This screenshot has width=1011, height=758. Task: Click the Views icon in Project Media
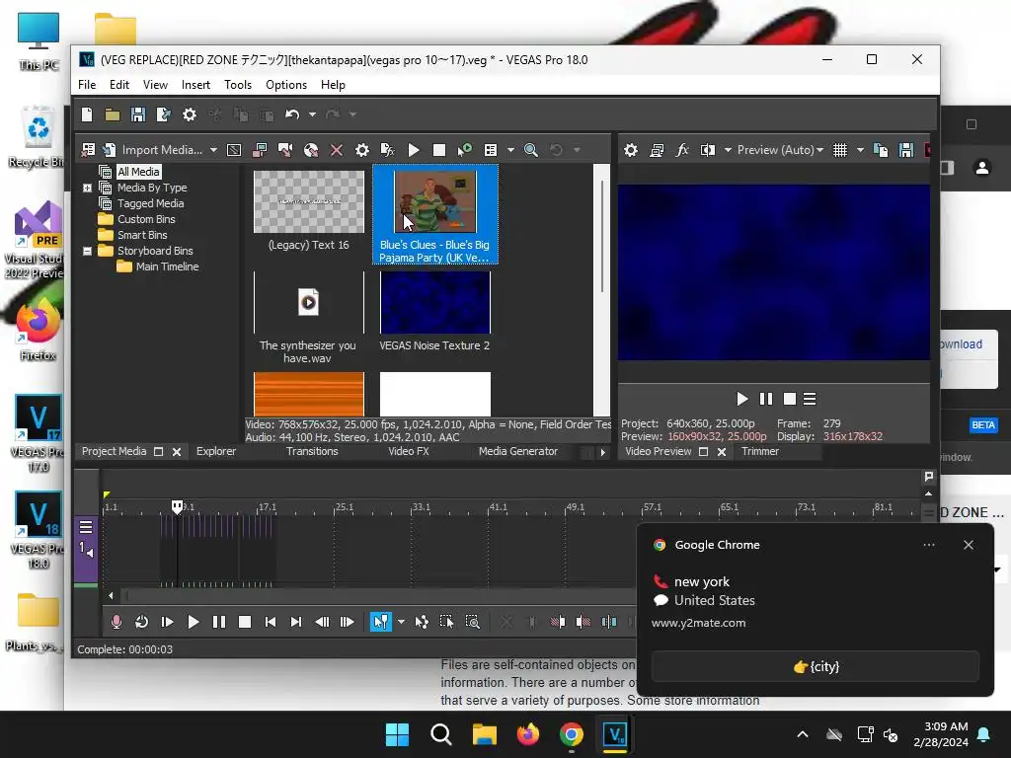(x=491, y=150)
